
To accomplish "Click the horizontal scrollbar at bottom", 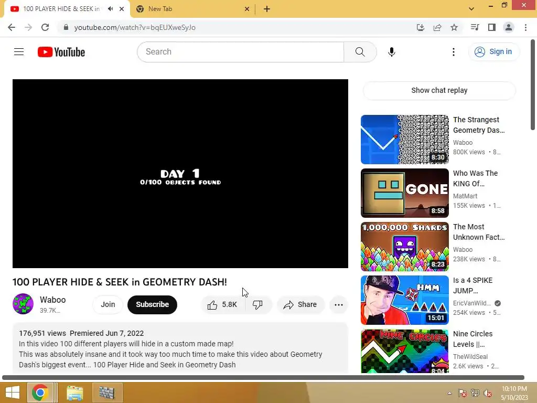I will [263, 377].
